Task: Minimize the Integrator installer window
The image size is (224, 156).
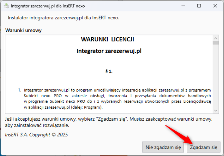Action: (x=183, y=6)
